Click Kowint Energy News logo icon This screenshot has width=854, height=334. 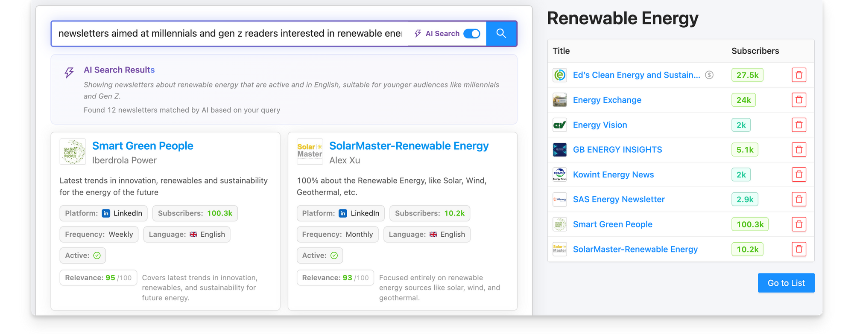[x=560, y=174]
